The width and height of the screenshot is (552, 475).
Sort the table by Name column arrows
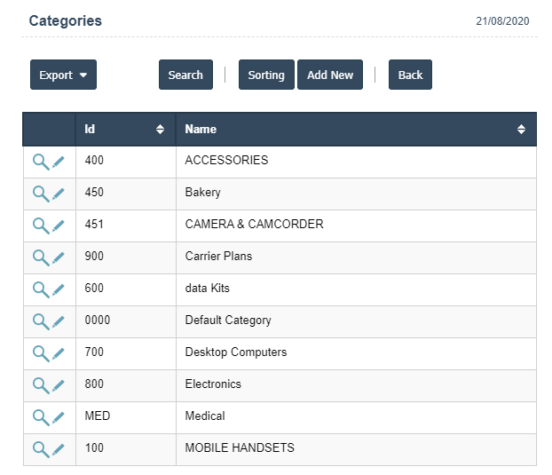click(x=521, y=130)
